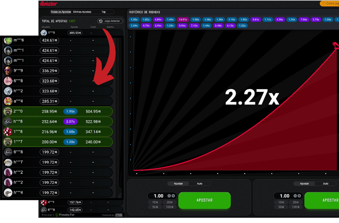The height and width of the screenshot is (223, 339).
Task: Click the avatar of player m***6
Action: (8, 41)
